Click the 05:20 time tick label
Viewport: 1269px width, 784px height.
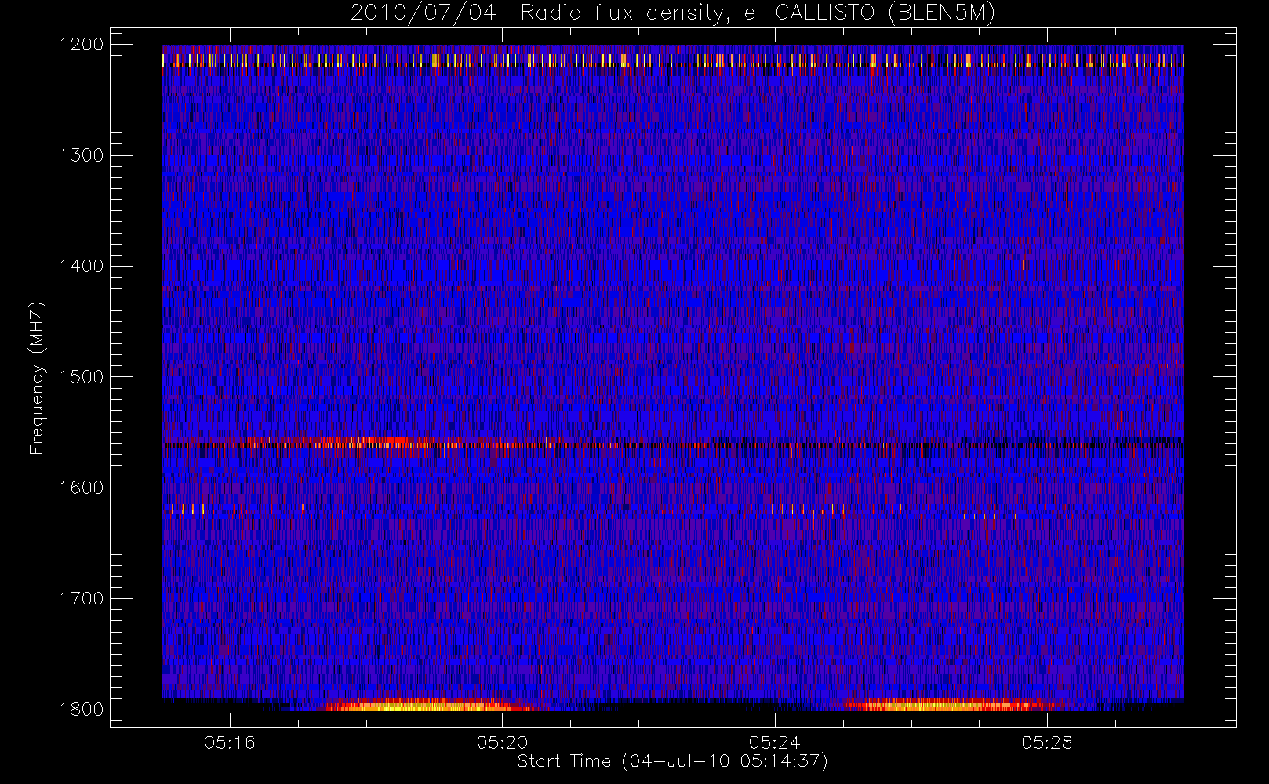pos(502,742)
